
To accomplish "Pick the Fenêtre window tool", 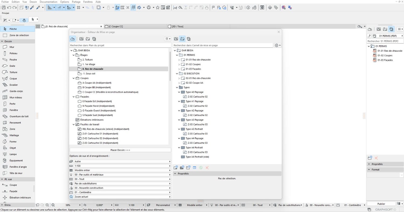I will coord(13,110).
